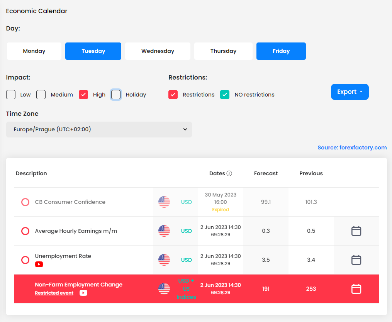Switch to Thursday day filter
The image size is (392, 322).
click(x=223, y=51)
